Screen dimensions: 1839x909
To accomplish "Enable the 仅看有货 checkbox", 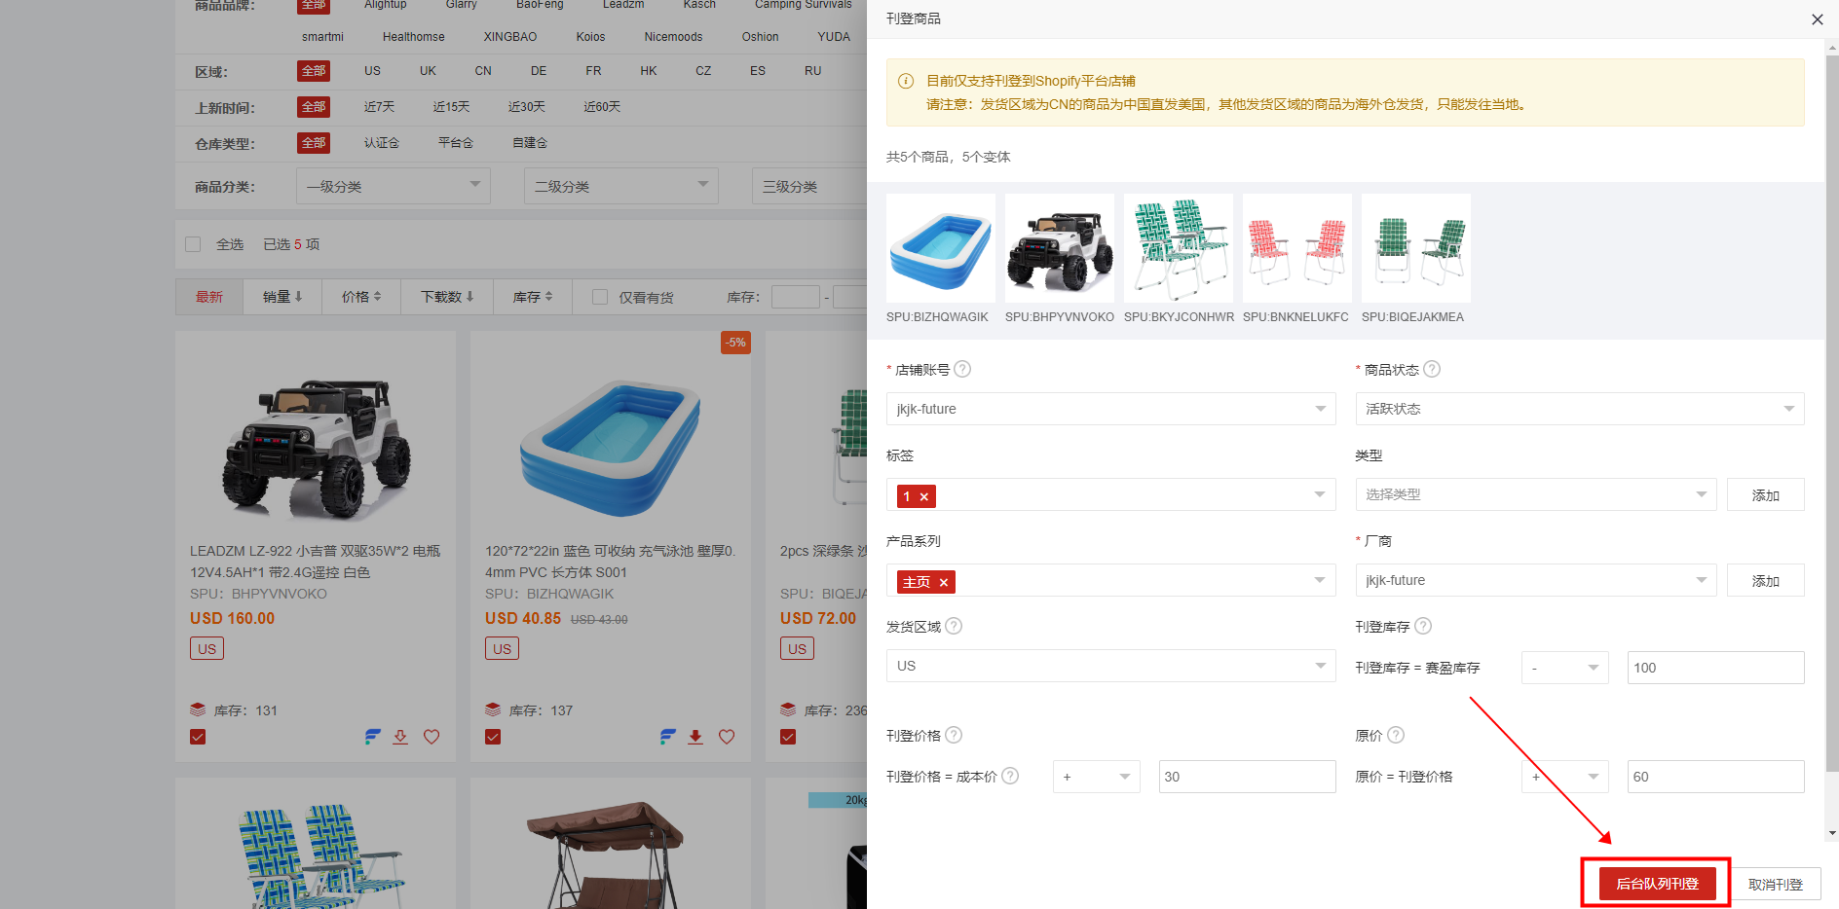I will pyautogui.click(x=600, y=297).
